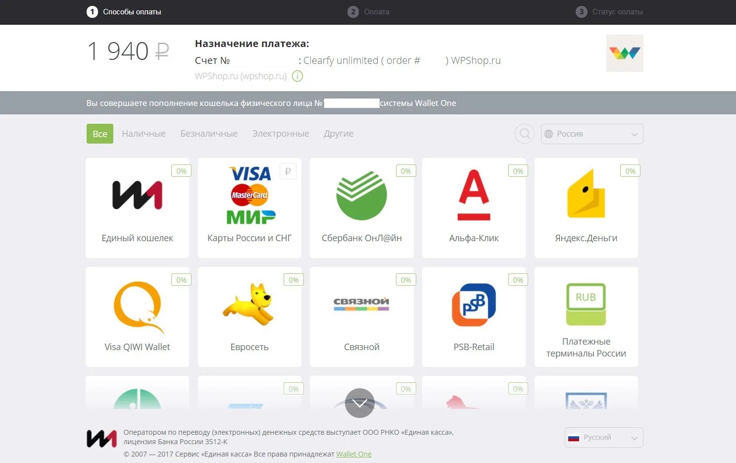Select the orange QIWI Wallet logo
736x463 pixels.
coord(138,307)
